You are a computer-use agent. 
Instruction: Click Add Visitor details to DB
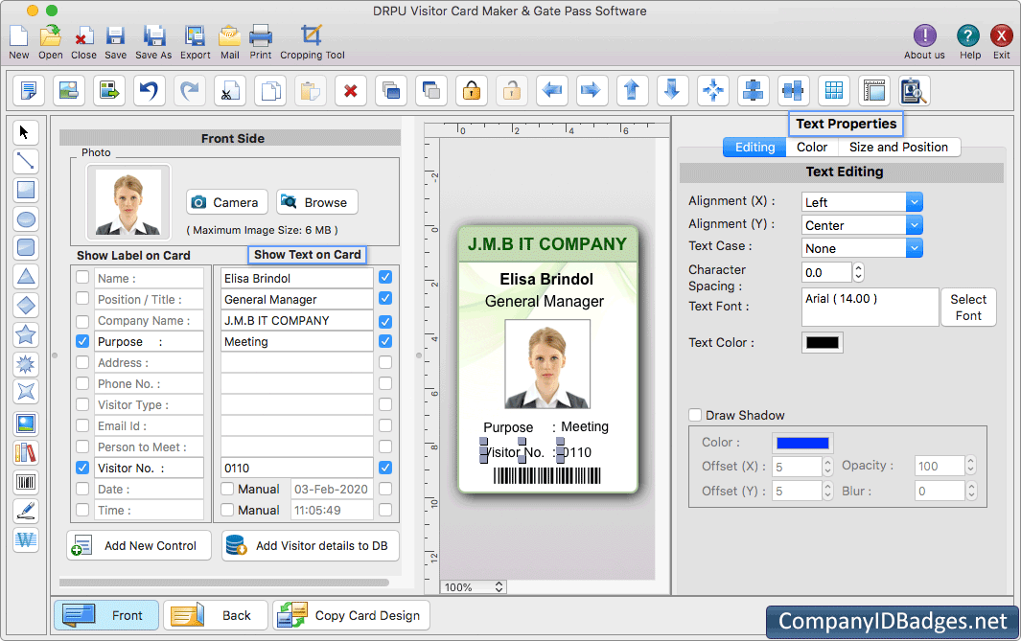[x=311, y=545]
